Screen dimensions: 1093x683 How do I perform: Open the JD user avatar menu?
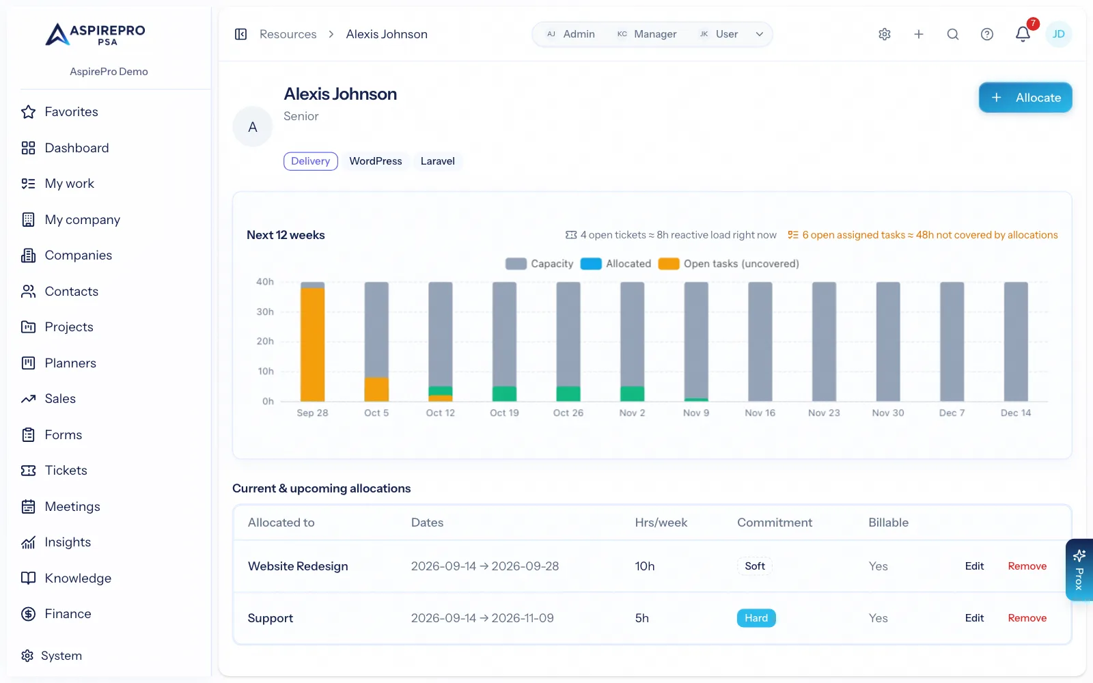(x=1058, y=34)
